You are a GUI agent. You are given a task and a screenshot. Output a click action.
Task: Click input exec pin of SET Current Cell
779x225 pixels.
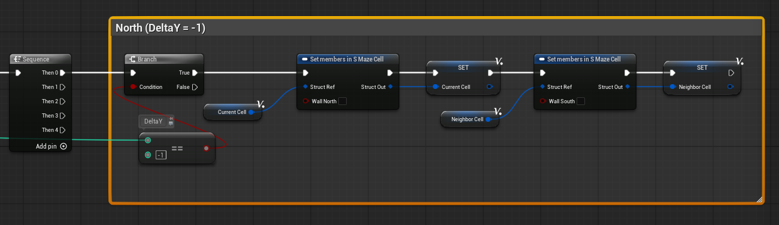point(435,73)
